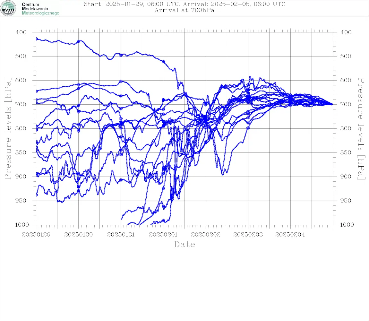Click the date label 20250201
The width and height of the screenshot is (369, 321).
[x=163, y=235]
